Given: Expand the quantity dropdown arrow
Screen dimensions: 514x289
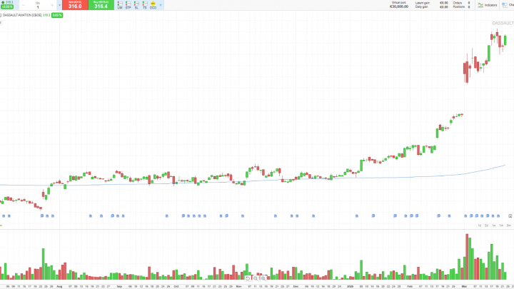Looking at the screenshot, I should tap(60, 5).
